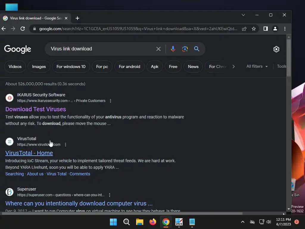Image resolution: width=305 pixels, height=229 pixels.
Task: Open VirusTotal - Home link
Action: point(29,153)
